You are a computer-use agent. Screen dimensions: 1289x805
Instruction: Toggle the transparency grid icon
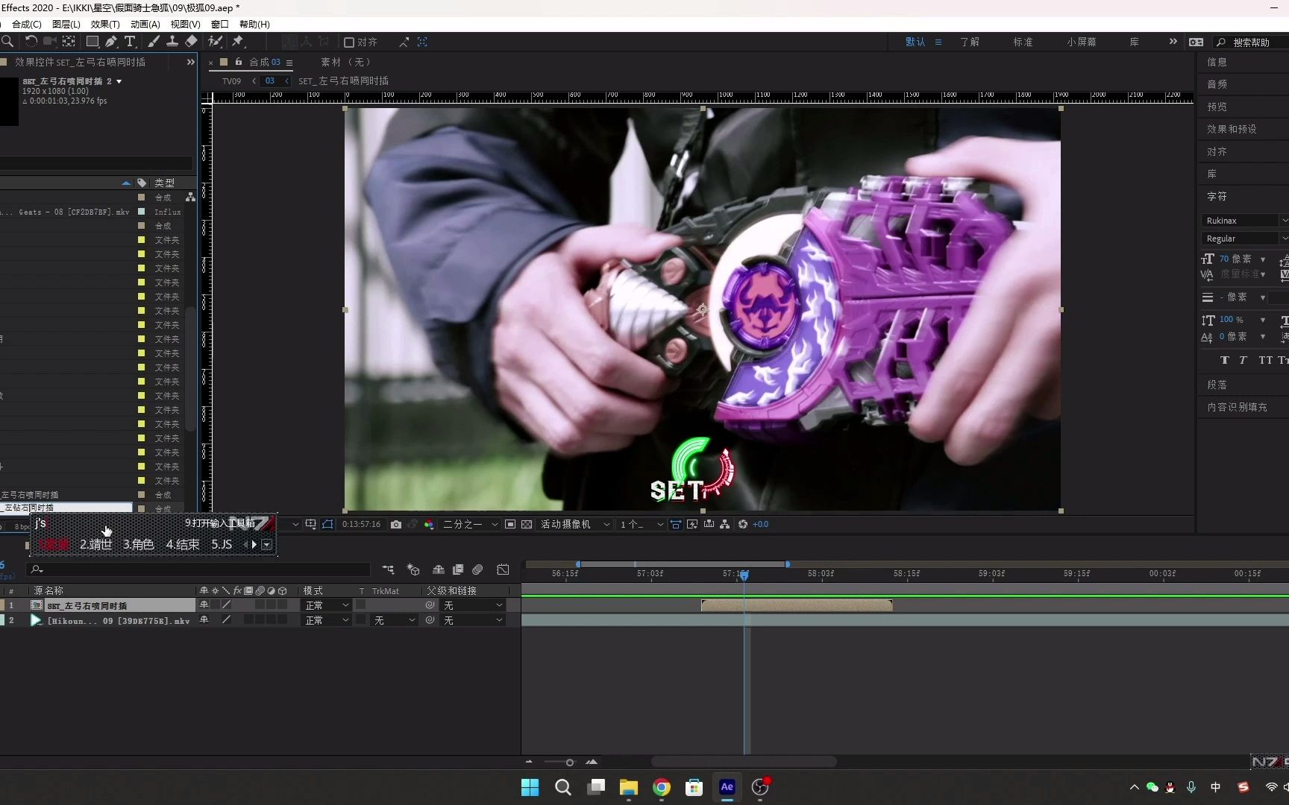click(527, 525)
